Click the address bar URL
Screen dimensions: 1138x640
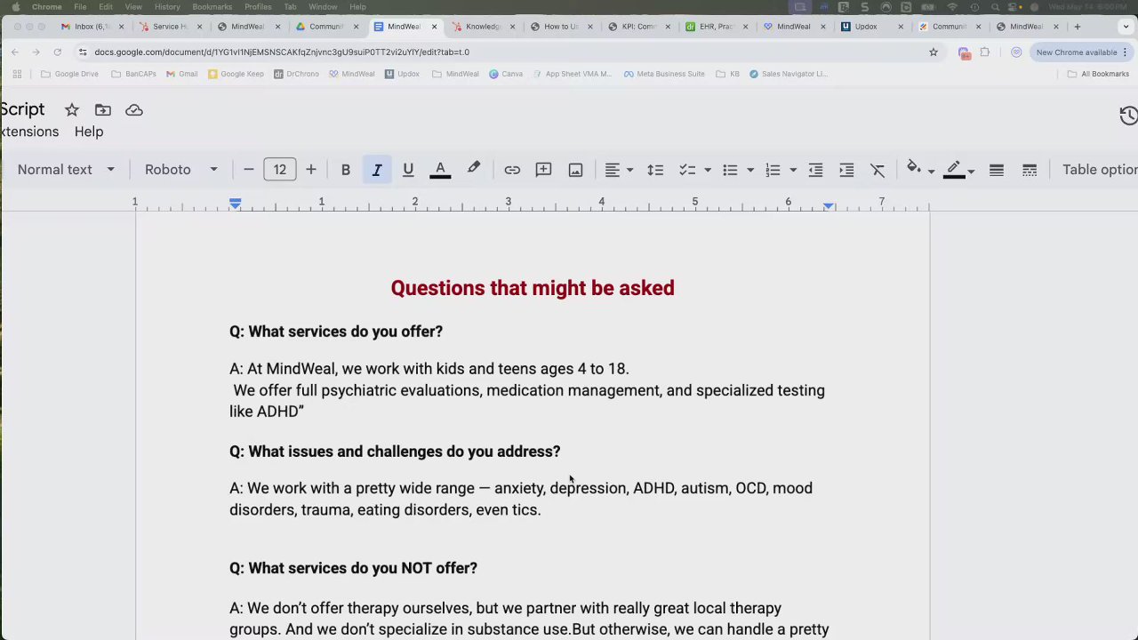point(282,52)
